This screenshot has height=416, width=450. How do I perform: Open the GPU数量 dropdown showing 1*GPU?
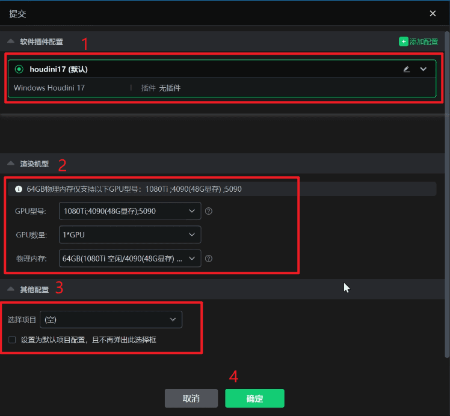click(x=130, y=234)
